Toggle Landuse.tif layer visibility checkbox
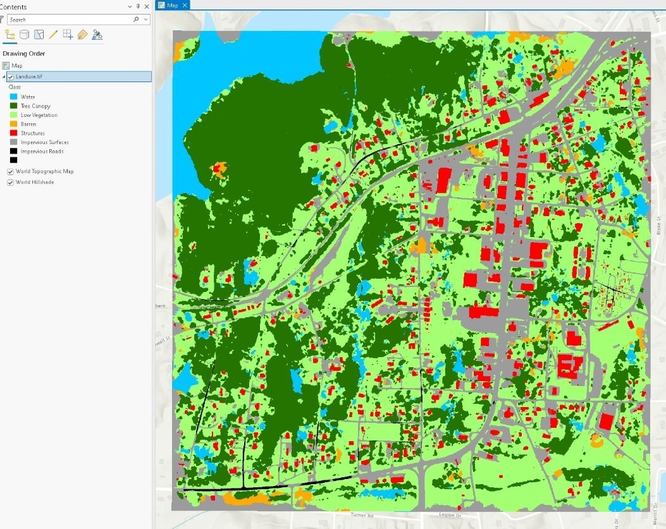 pyautogui.click(x=11, y=77)
